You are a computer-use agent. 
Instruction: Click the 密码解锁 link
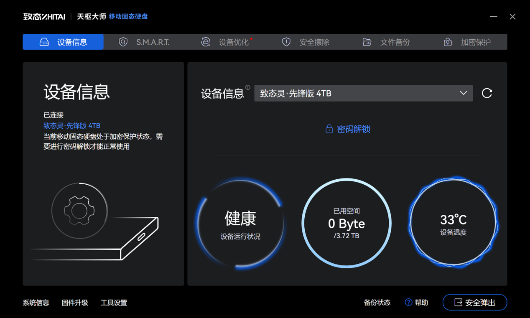[x=353, y=129]
